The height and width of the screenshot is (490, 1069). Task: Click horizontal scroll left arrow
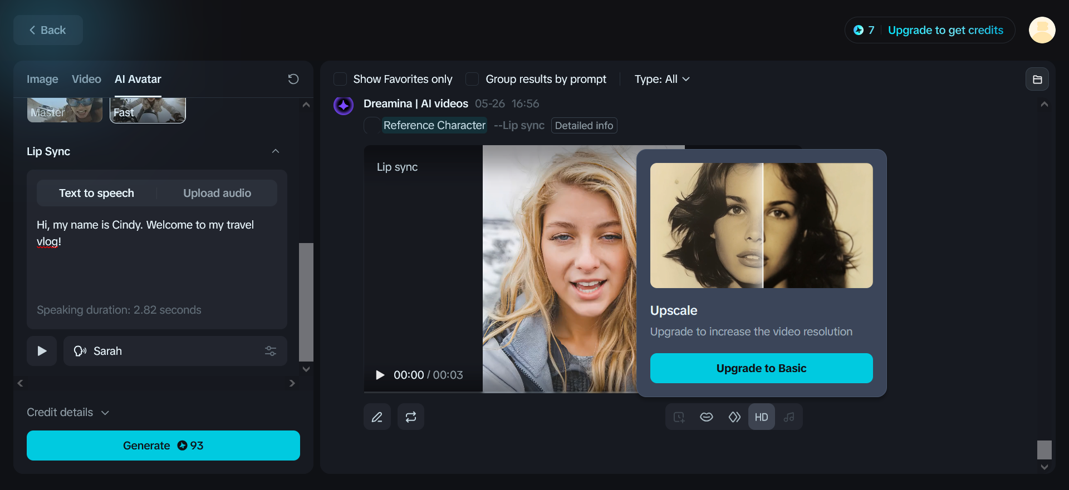tap(21, 383)
